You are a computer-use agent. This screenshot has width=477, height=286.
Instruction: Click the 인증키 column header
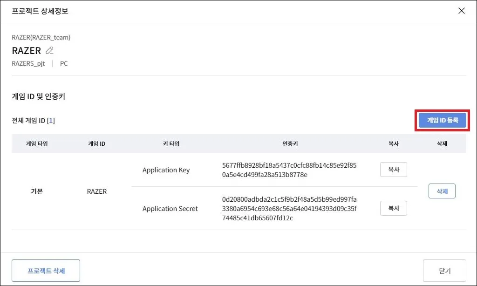[290, 144]
